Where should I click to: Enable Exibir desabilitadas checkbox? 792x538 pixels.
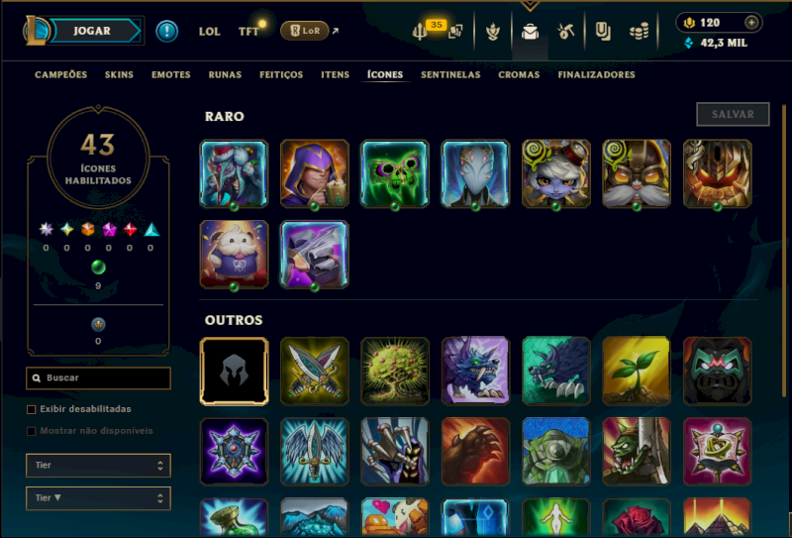pyautogui.click(x=32, y=409)
